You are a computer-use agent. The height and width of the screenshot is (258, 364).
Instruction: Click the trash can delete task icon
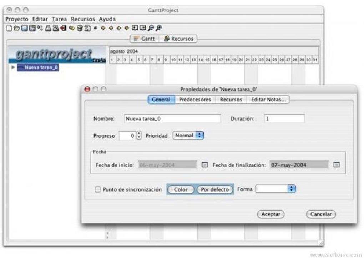(x=80, y=28)
